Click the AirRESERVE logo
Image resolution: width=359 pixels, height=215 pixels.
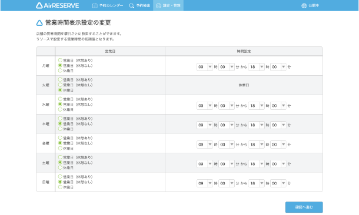tap(58, 5)
